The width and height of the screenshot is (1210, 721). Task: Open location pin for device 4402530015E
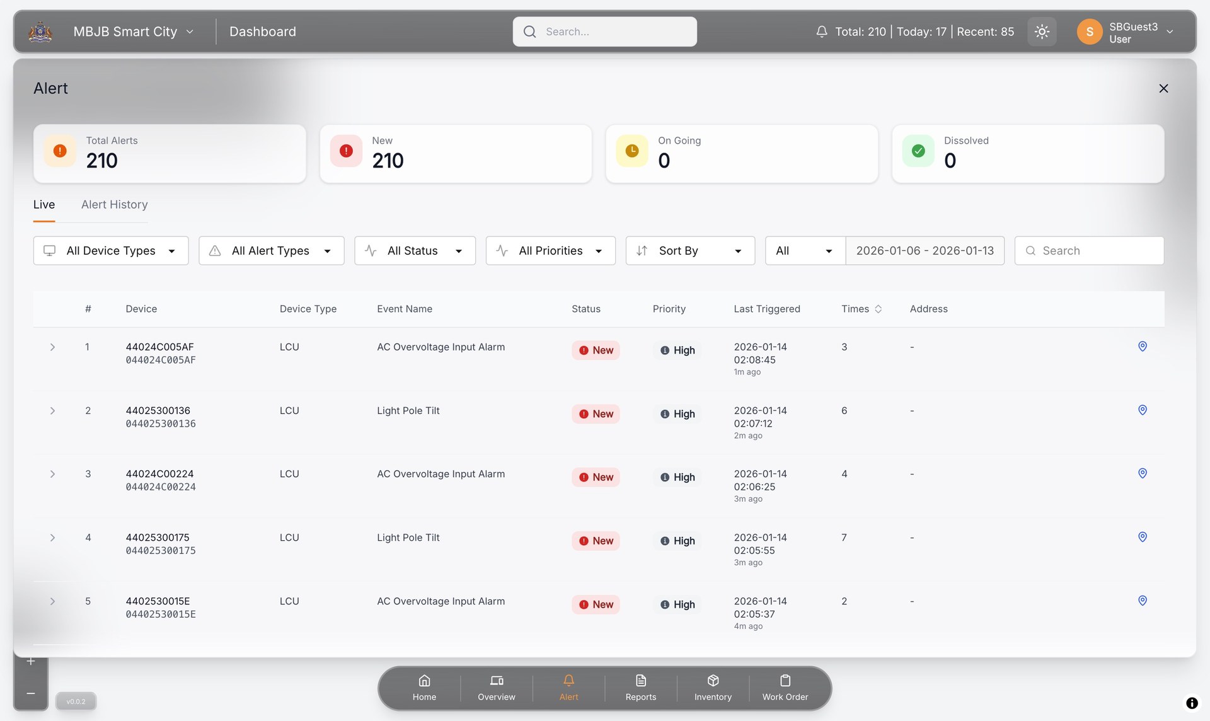pos(1142,601)
